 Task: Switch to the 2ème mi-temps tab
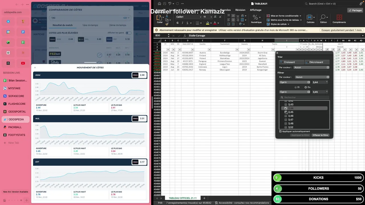(x=118, y=25)
